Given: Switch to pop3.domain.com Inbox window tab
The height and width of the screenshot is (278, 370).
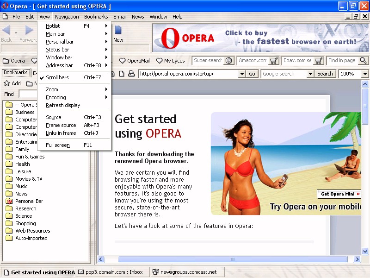Looking at the screenshot, I should [111, 272].
